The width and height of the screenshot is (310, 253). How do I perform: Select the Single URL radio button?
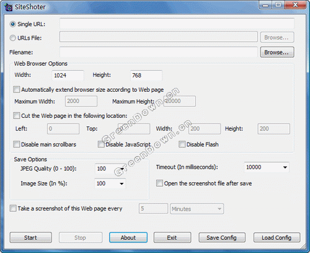[x=12, y=24]
